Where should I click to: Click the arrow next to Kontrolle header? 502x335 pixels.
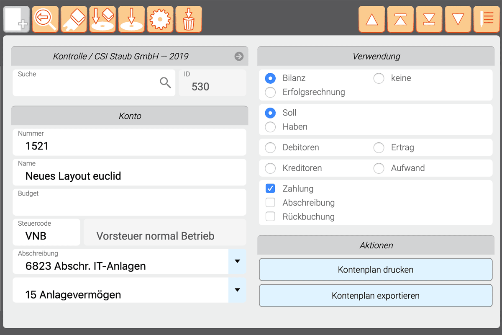pos(239,57)
